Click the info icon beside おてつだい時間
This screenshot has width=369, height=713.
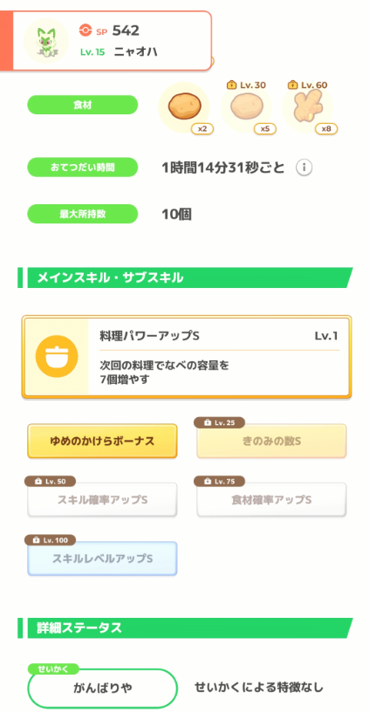pos(304,168)
